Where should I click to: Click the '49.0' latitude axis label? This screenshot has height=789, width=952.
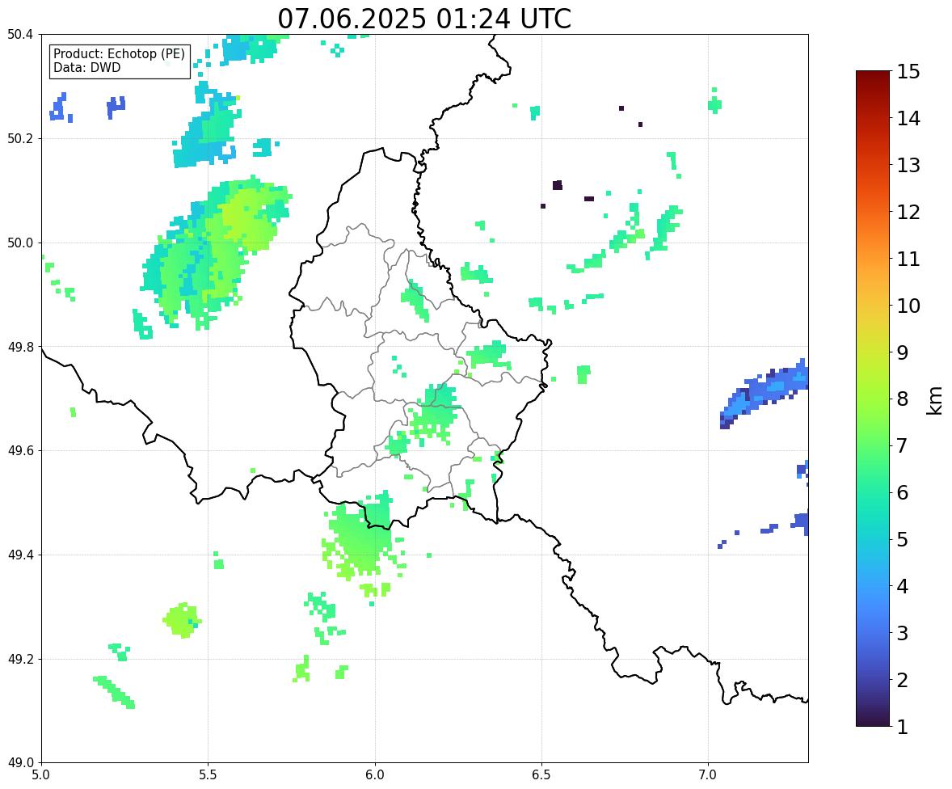click(x=19, y=763)
